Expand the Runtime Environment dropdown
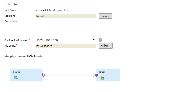 point(66,40)
